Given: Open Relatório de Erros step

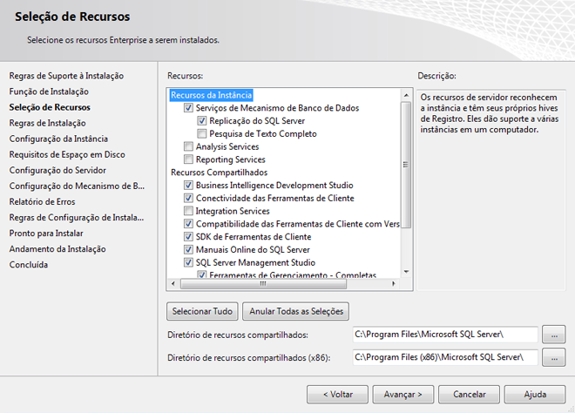Looking at the screenshot, I should [42, 202].
